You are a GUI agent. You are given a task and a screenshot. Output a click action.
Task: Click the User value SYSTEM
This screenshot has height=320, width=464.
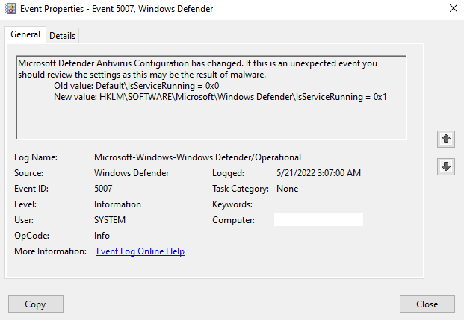[x=110, y=220]
